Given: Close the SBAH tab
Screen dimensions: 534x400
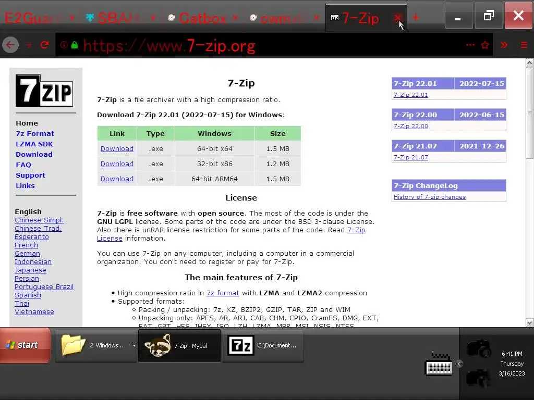Looking at the screenshot, I should point(153,18).
